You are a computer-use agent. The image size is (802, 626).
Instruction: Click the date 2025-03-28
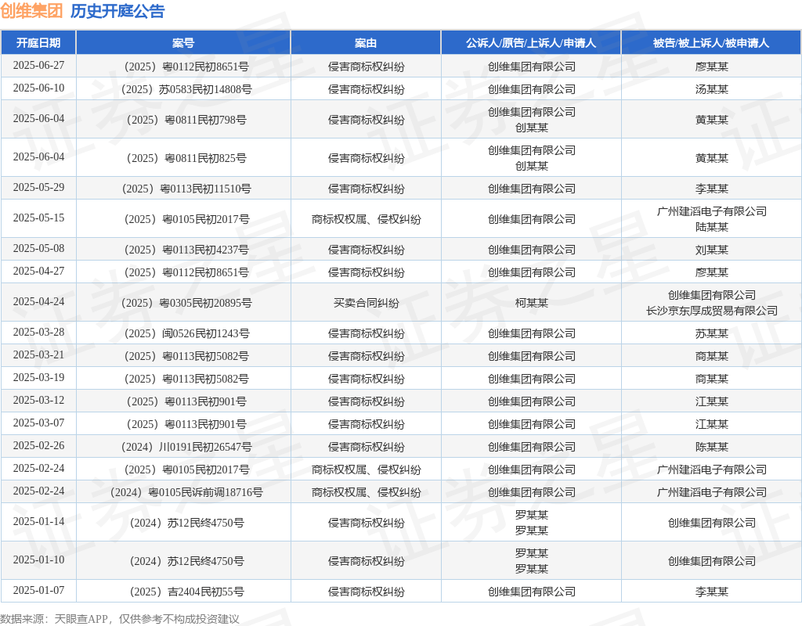pyautogui.click(x=38, y=332)
